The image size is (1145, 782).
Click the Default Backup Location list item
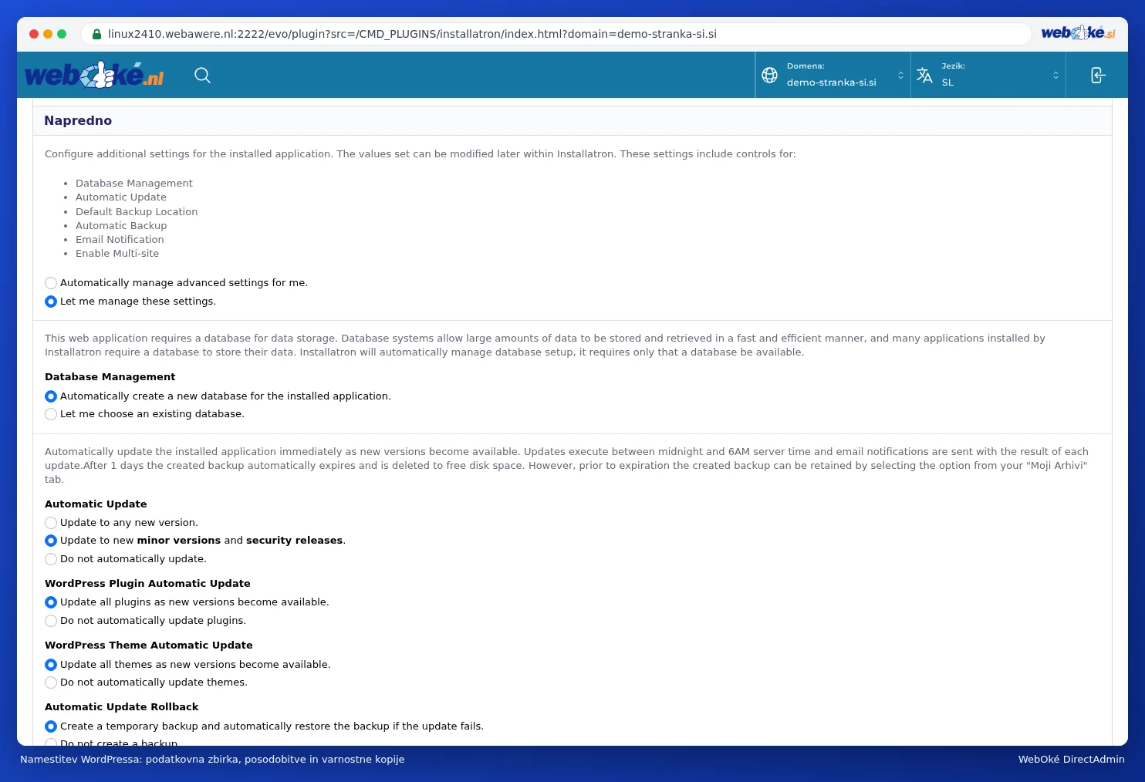click(137, 212)
